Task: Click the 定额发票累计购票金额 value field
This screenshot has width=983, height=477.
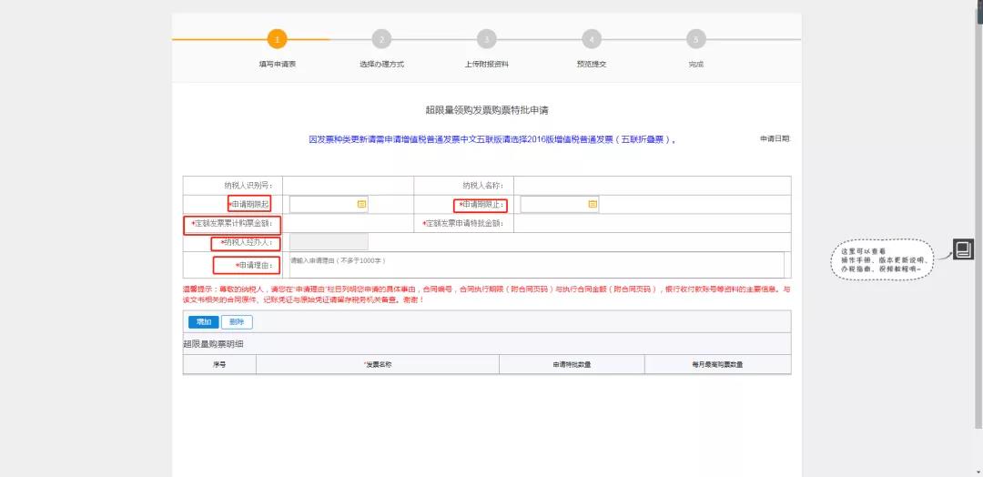Action: (x=347, y=223)
